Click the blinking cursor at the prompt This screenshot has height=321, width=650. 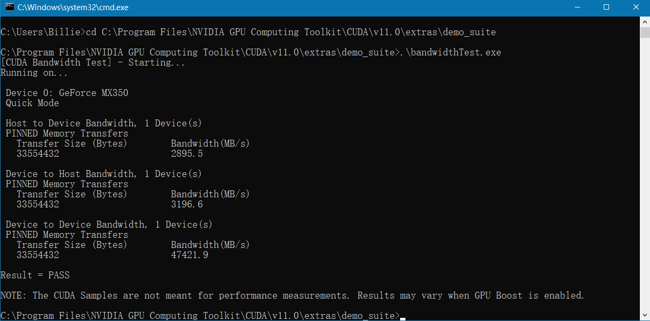[x=403, y=318]
